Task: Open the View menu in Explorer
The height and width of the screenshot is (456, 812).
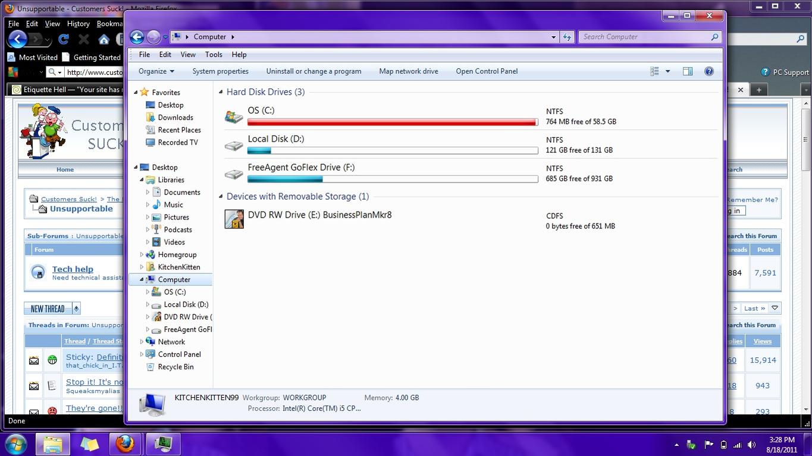Action: (188, 55)
